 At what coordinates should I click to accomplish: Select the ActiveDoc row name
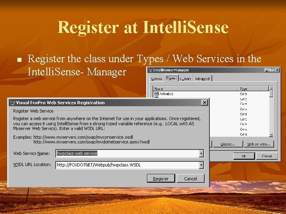click(x=166, y=94)
